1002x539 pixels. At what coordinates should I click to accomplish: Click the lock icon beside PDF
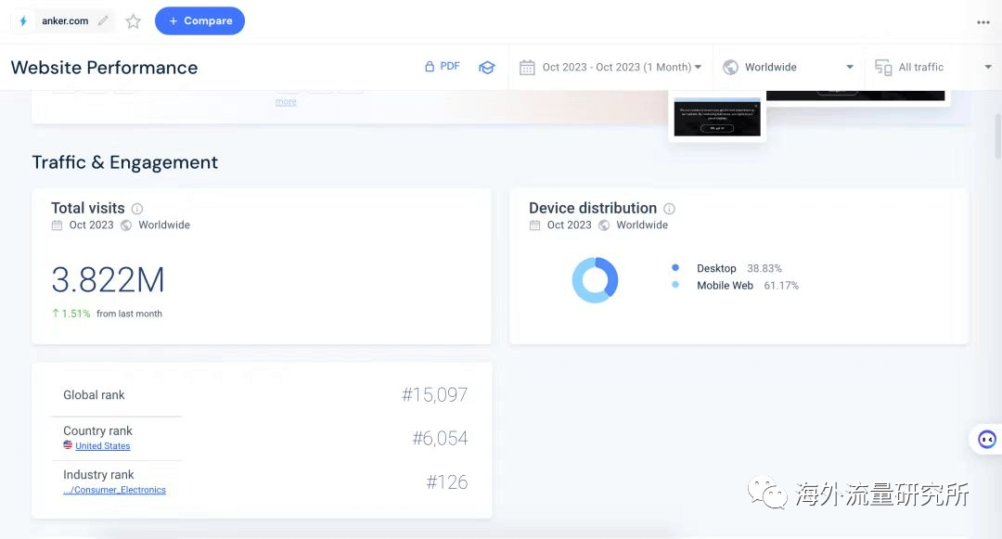[x=430, y=67]
